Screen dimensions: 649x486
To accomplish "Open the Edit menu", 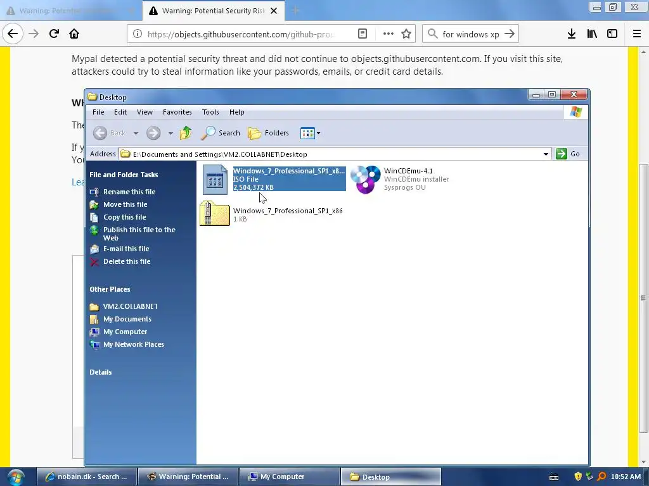I will tap(120, 112).
